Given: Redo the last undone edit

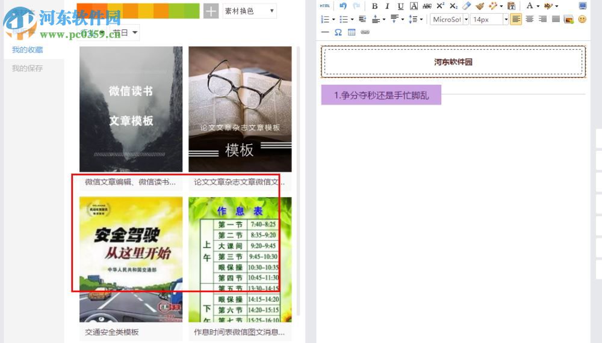Looking at the screenshot, I should [356, 6].
